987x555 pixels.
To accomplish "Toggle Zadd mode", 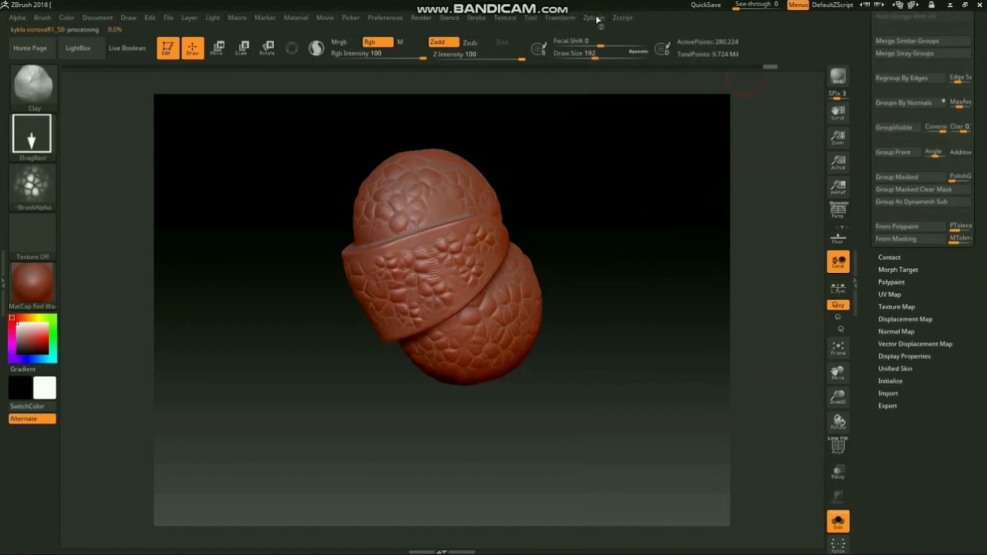I will [443, 42].
